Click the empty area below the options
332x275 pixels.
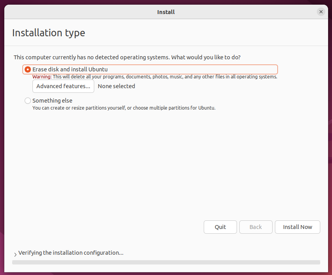point(166,165)
